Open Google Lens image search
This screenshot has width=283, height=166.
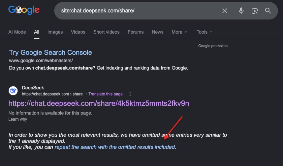point(254,11)
